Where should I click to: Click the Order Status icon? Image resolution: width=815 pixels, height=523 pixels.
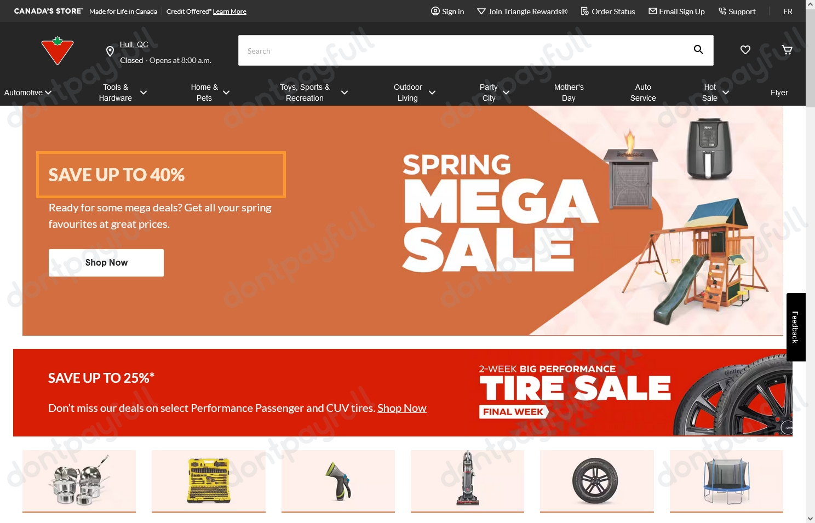[585, 11]
